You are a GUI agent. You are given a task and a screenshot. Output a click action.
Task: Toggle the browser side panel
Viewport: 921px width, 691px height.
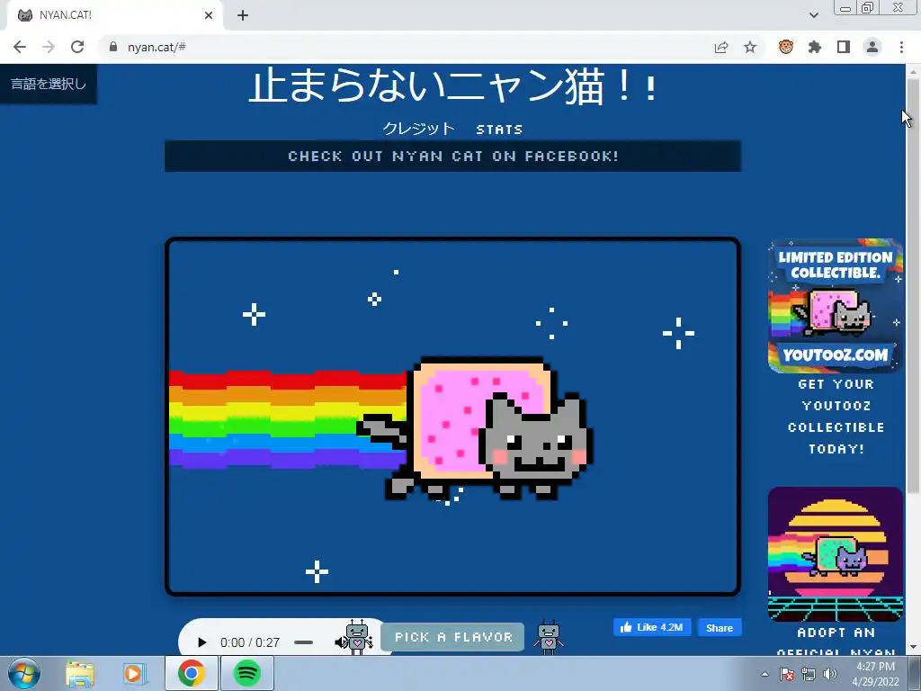click(844, 47)
